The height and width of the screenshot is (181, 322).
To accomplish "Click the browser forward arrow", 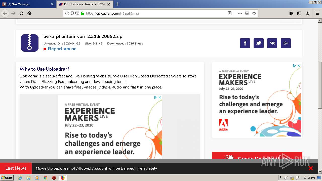I will tap(13, 13).
